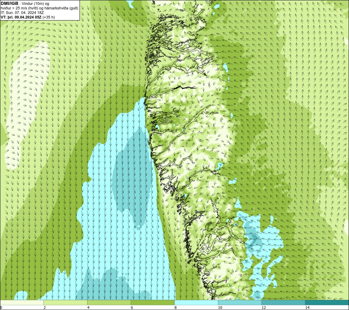
Task: Click the legend scale label '2'
Action: 45,308
